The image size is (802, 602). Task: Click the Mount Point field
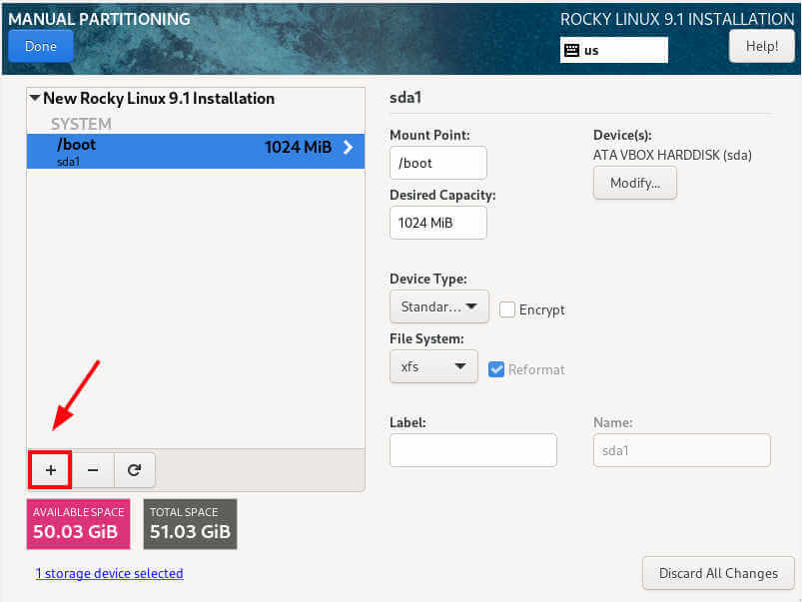[438, 163]
